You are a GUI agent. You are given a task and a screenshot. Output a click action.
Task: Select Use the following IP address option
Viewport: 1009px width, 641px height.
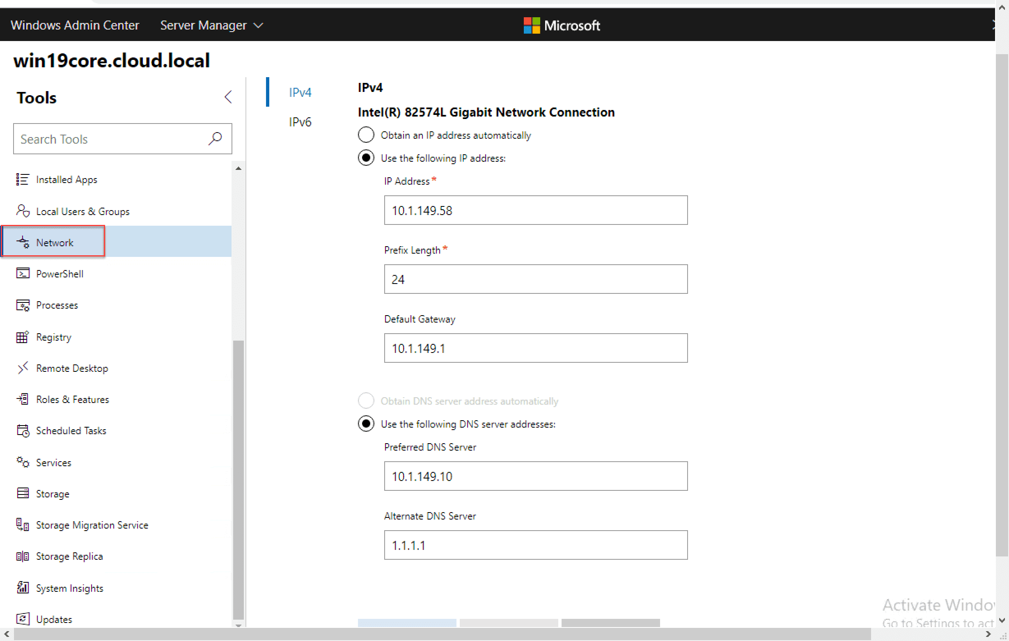[x=366, y=158]
